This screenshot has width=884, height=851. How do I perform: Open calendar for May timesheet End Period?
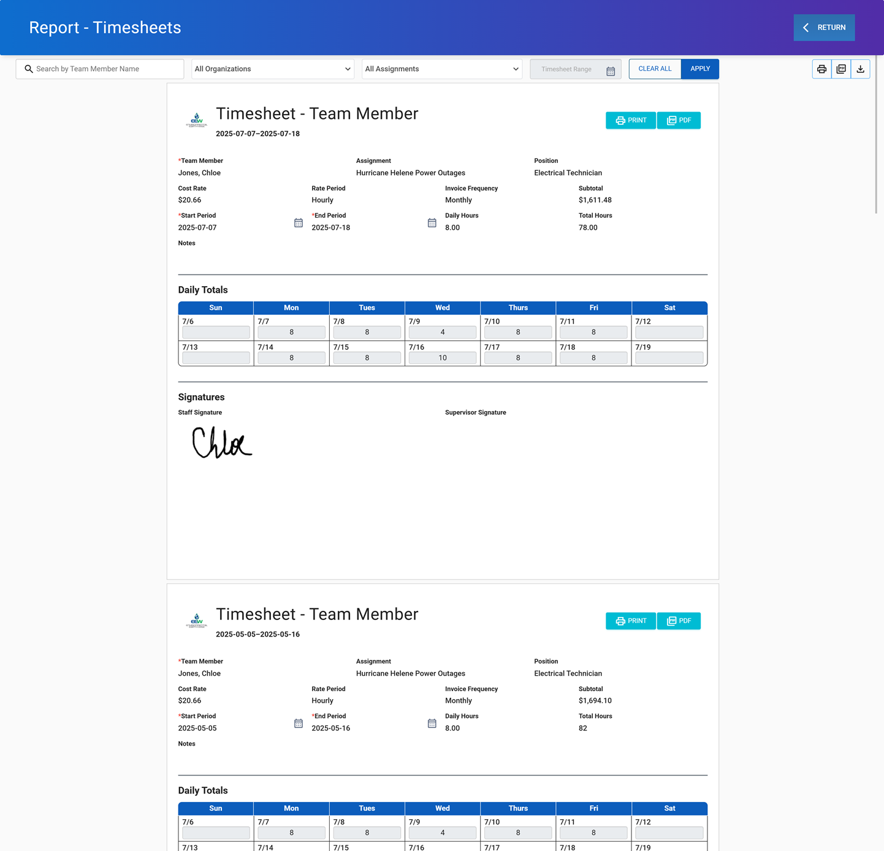click(432, 724)
